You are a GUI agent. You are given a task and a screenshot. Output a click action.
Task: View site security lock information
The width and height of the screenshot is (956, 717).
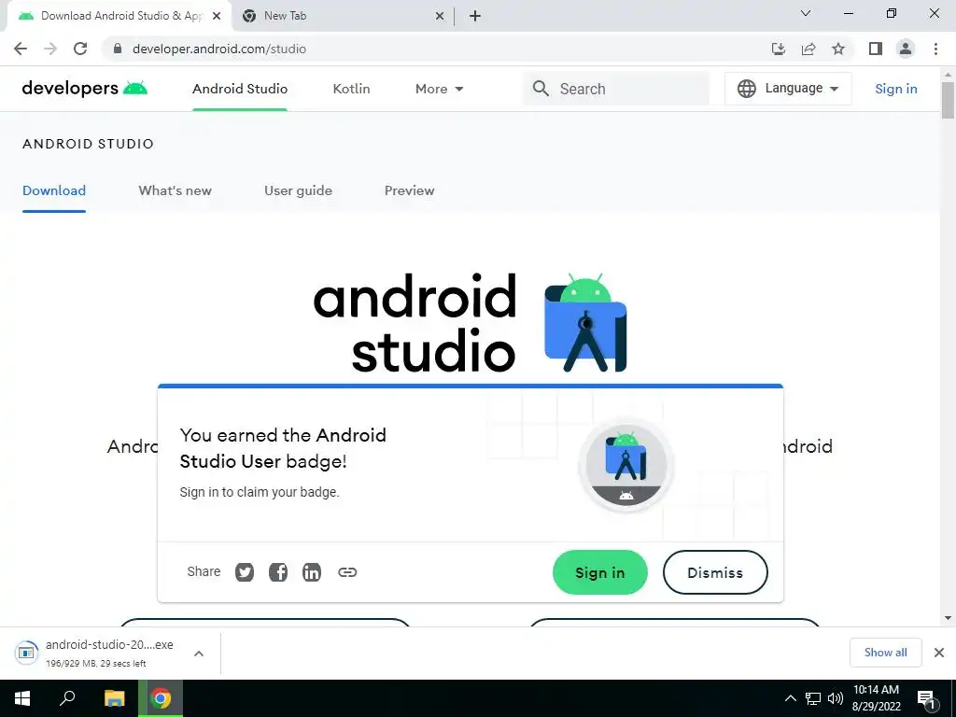[x=118, y=49]
